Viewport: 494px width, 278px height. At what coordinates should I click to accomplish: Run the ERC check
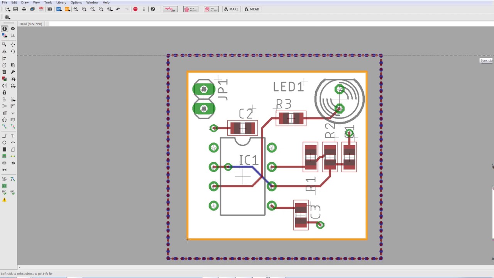pos(4,193)
